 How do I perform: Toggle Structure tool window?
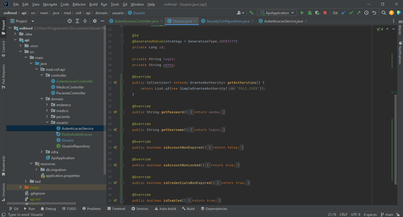pyautogui.click(x=3, y=192)
